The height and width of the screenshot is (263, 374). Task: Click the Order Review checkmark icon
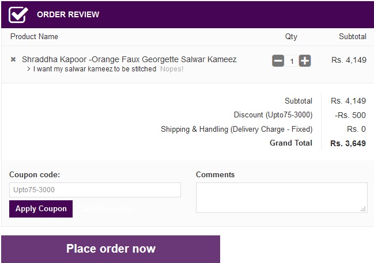pos(18,14)
